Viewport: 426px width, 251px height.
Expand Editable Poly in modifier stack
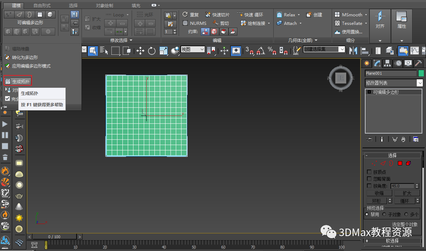pos(369,92)
